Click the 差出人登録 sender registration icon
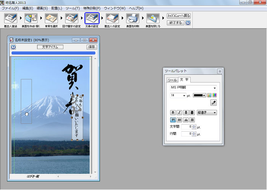Screen dimensions: 267x190 coord(11,19)
